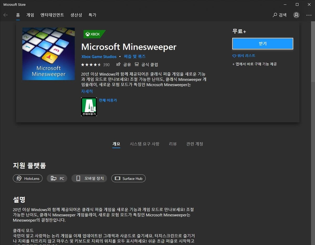The image size is (315, 245).
Task: Open the official club 공식 클럽 icon
Action: (136, 64)
